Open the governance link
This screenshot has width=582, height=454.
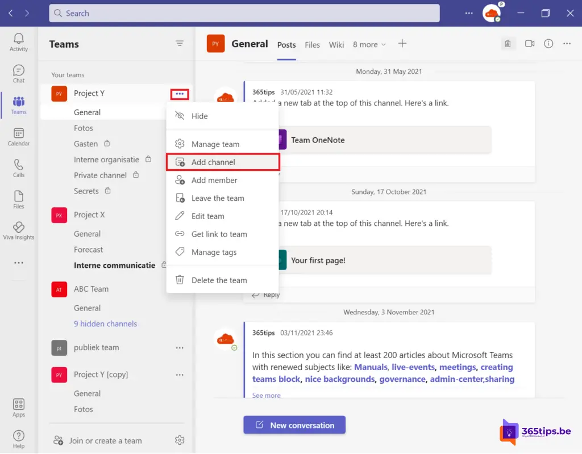pos(402,379)
